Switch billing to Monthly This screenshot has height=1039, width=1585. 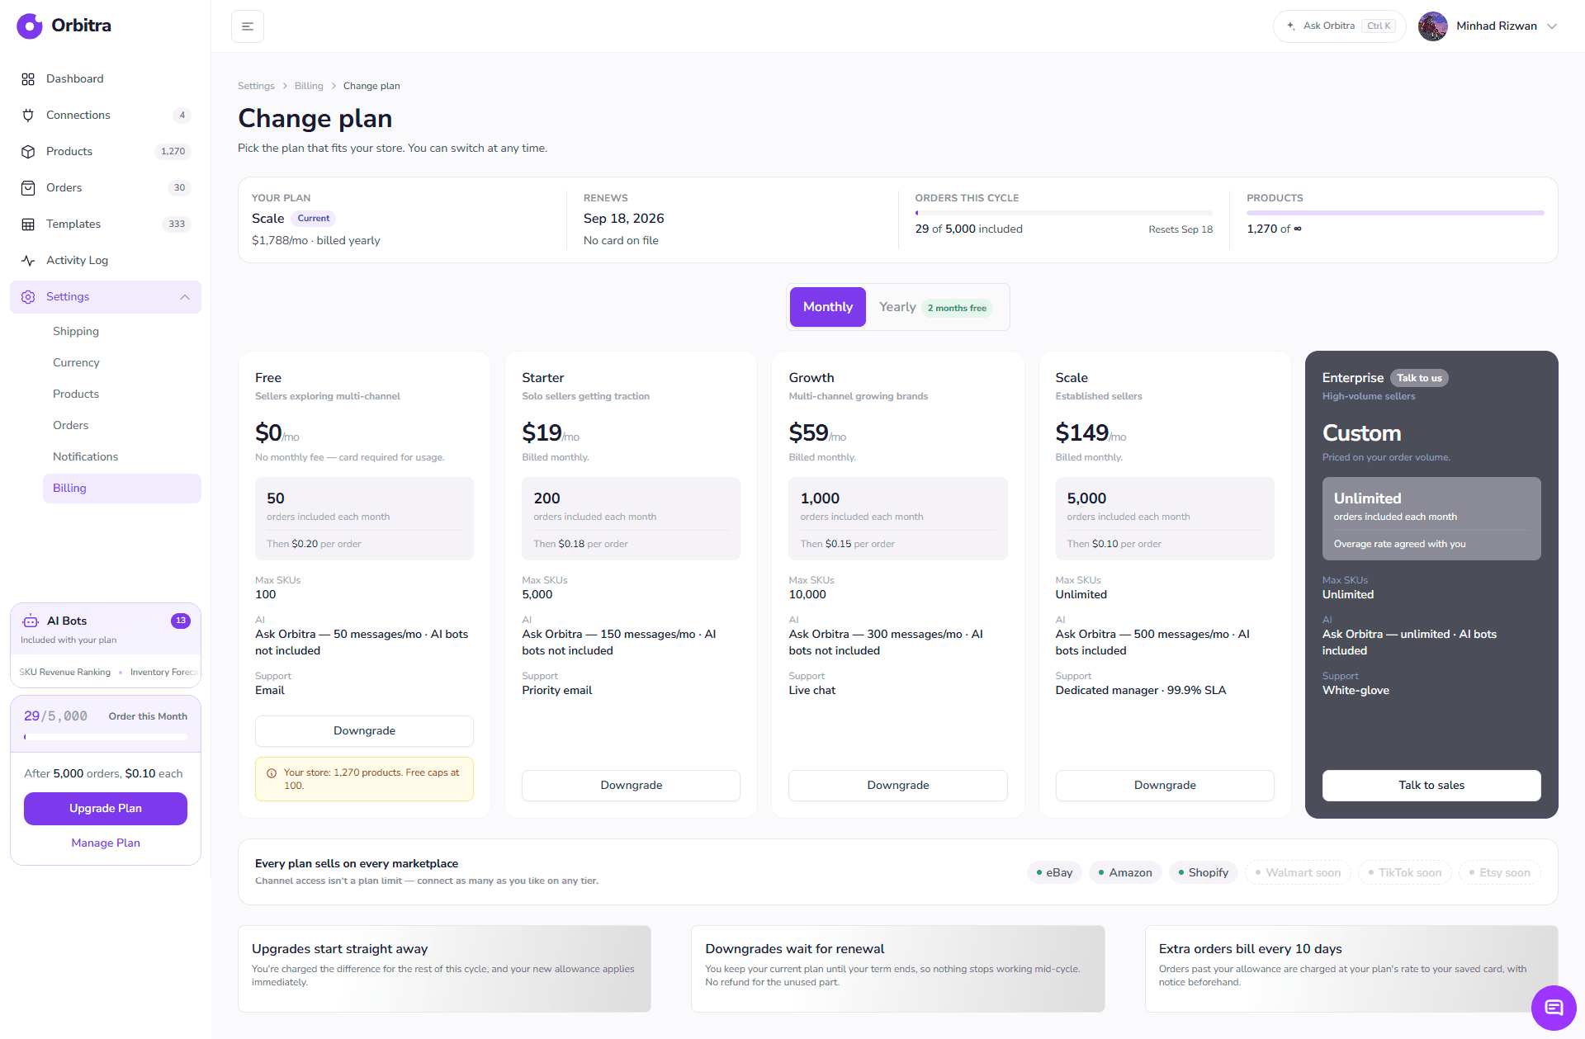(x=828, y=307)
